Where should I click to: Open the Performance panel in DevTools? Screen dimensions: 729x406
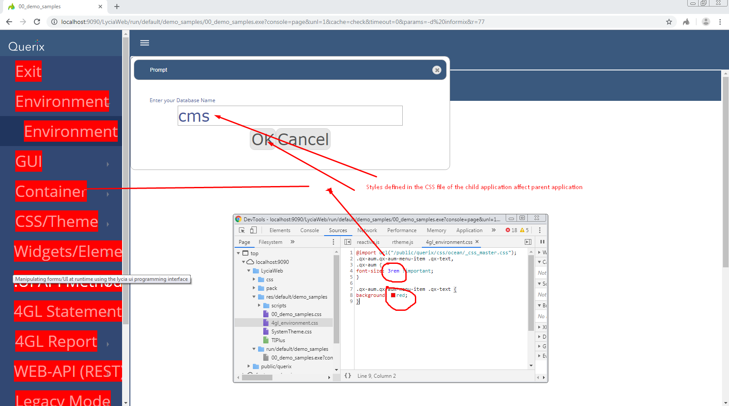pyautogui.click(x=402, y=230)
